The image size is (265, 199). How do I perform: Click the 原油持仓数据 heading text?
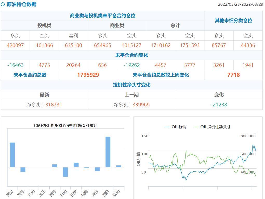tap(22, 4)
